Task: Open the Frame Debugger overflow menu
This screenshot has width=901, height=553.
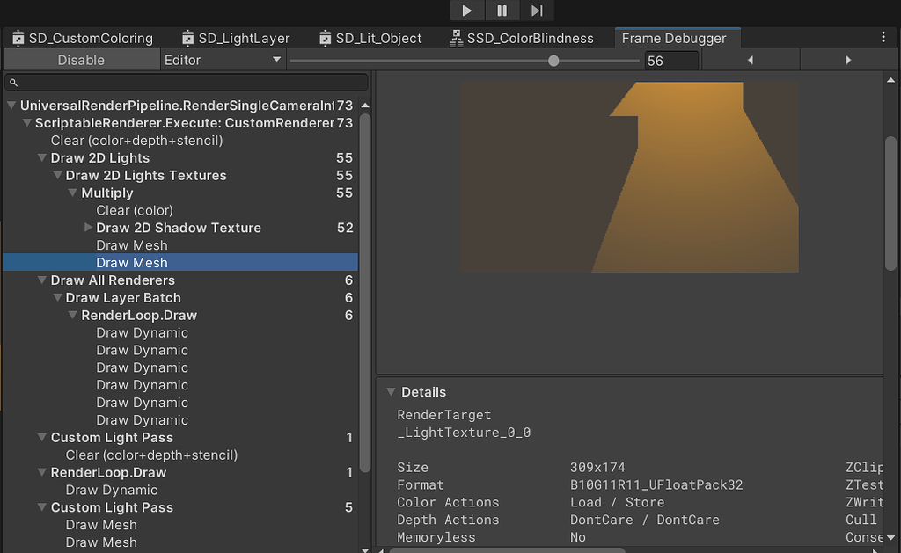Action: point(883,38)
